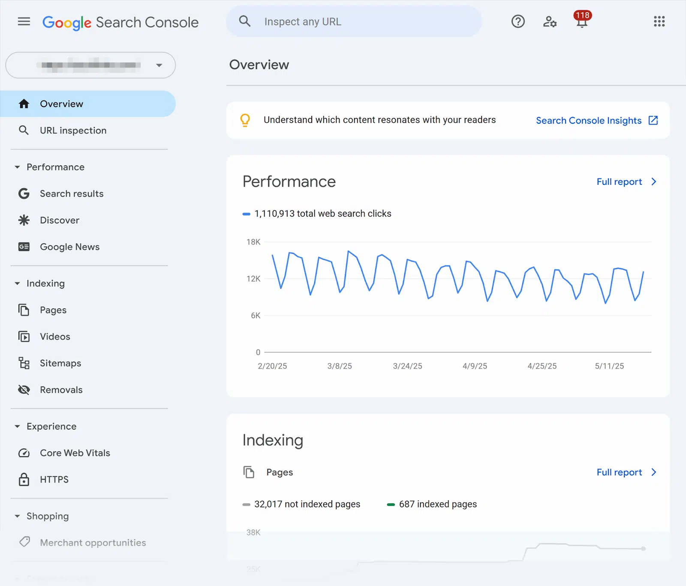Click the lightbulb insights icon
The width and height of the screenshot is (686, 586).
(x=245, y=120)
